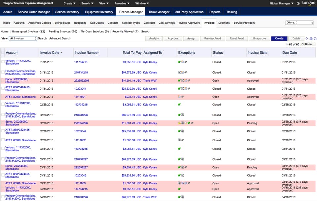Tick the select-all checkbox in table header
317x201 pixels.
click(3, 53)
